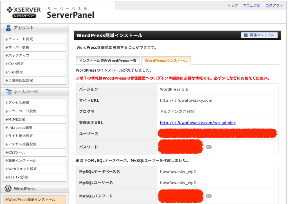Click the パスワード row label
Screen dimensions: 288x204
89,147
